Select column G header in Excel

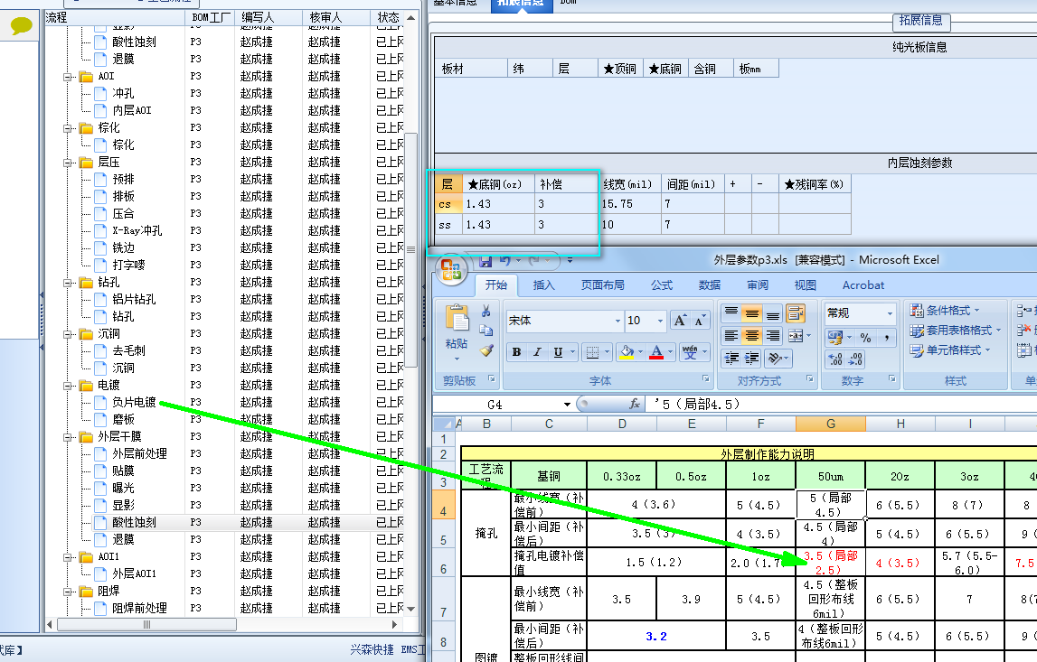(x=831, y=424)
